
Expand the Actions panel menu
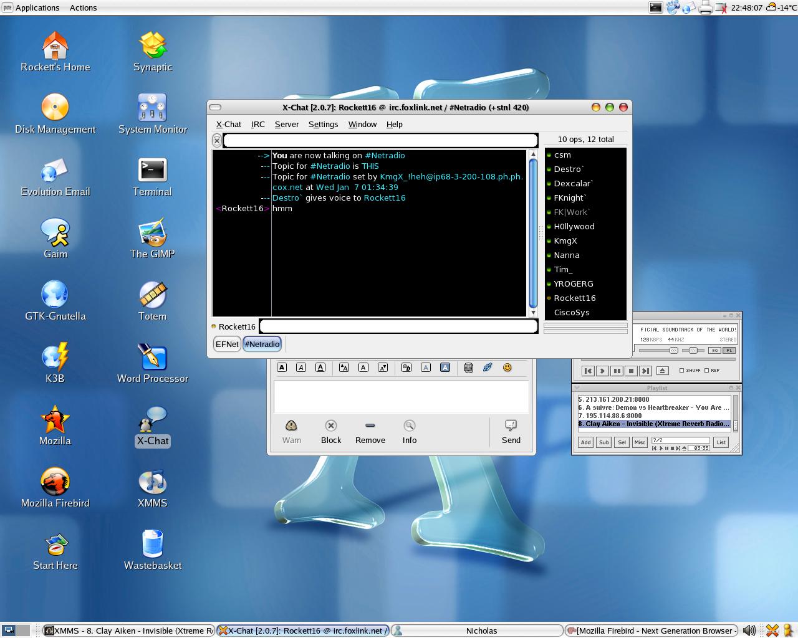(83, 7)
